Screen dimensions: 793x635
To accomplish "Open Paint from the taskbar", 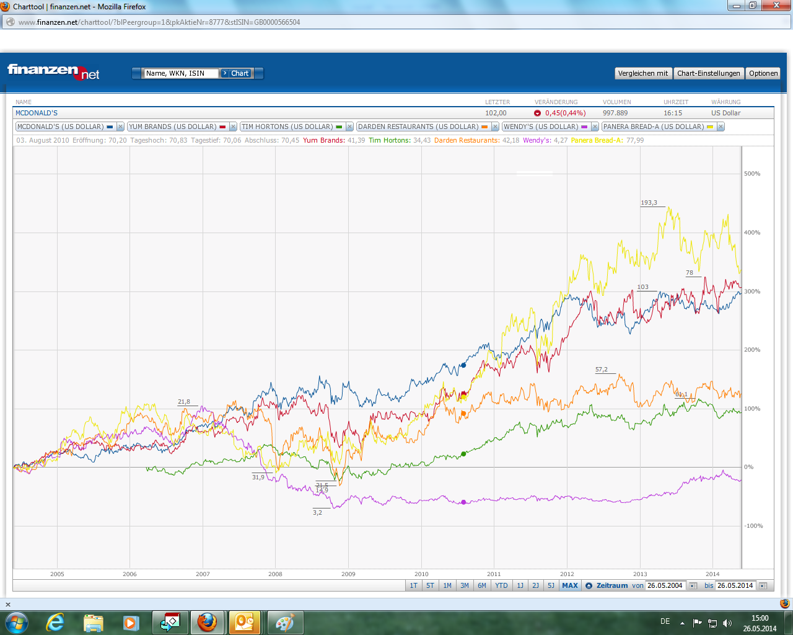I will click(x=284, y=622).
